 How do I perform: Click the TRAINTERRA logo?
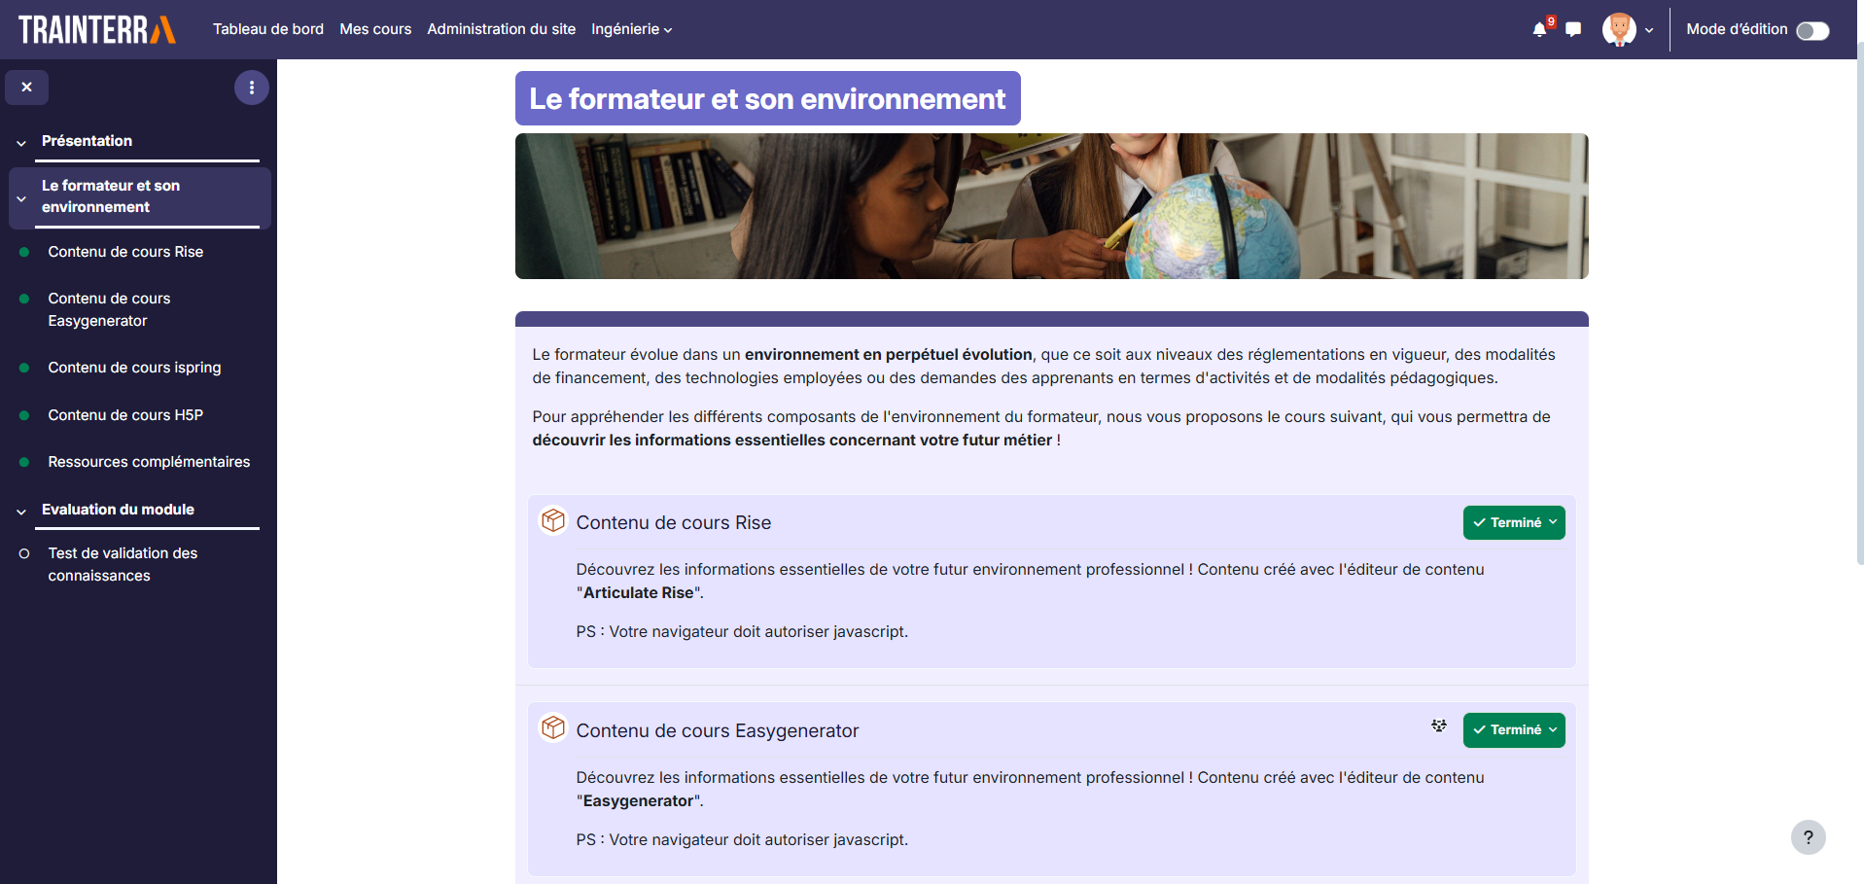pos(94,29)
